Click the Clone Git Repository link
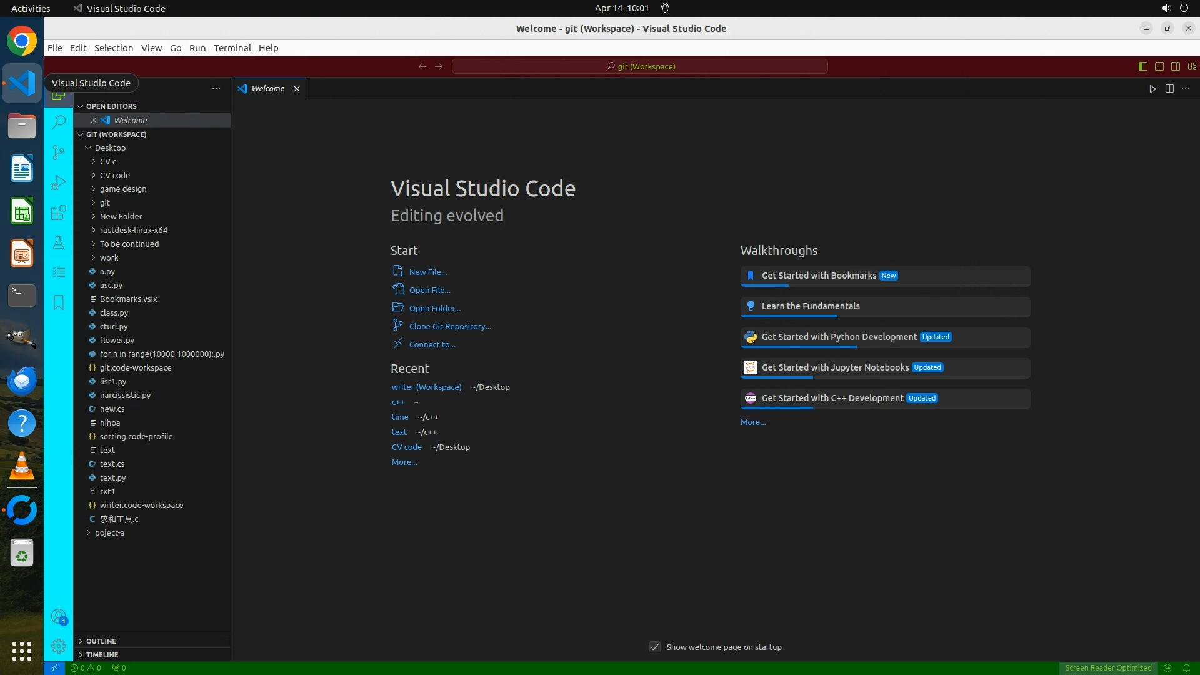The image size is (1200, 675). (x=450, y=326)
